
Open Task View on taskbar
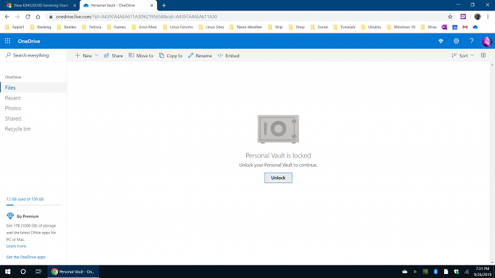(38, 271)
